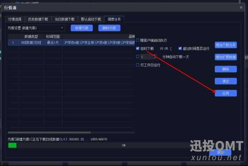Viewport: 248px width, 166px height.
Task: Enable 随客户端启动执行 checkbox
Action: pos(138,40)
